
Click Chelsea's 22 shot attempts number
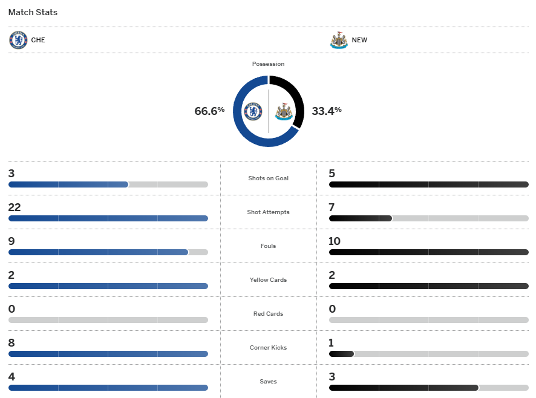click(x=15, y=207)
